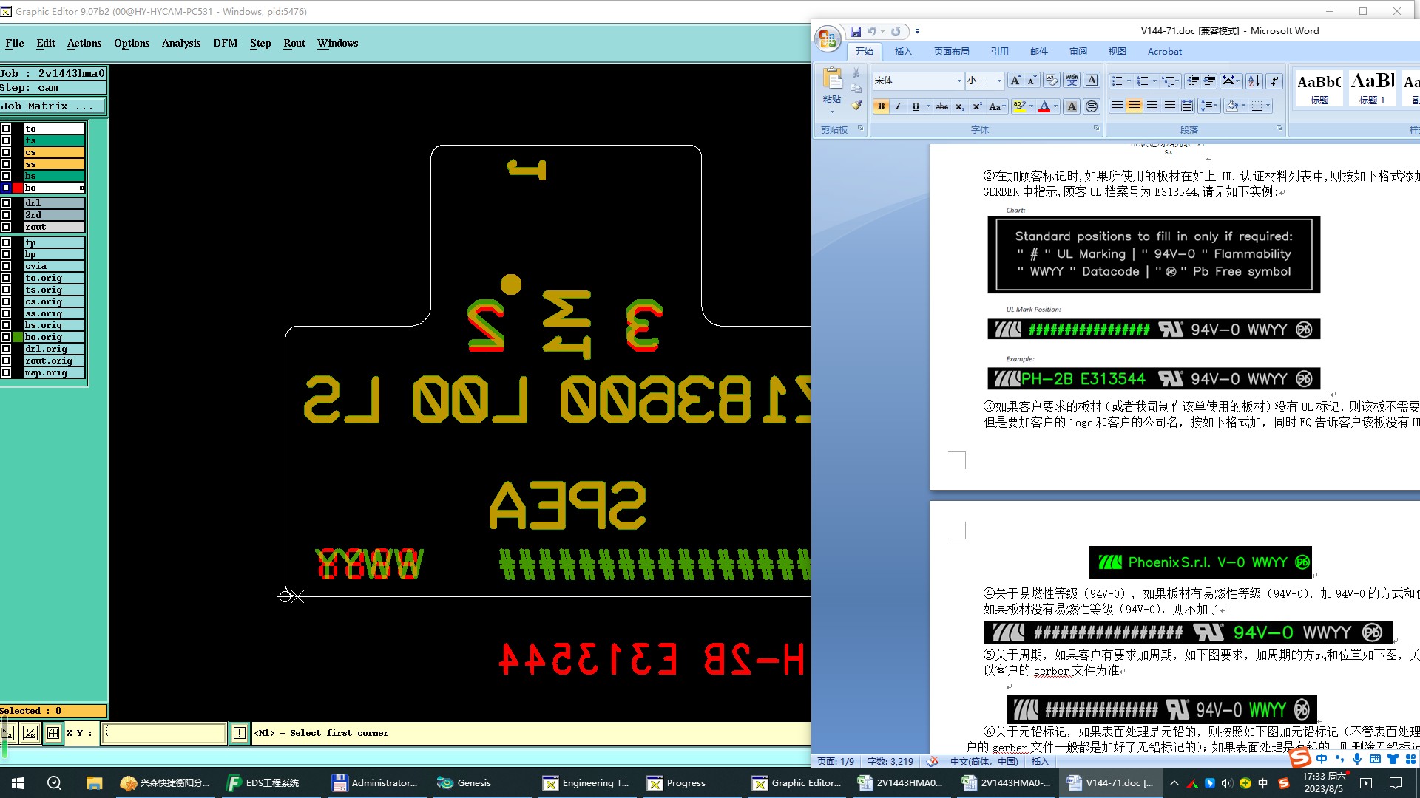Switch to the 插入 (Insert) ribbon tab
This screenshot has height=798, width=1420.
point(903,51)
